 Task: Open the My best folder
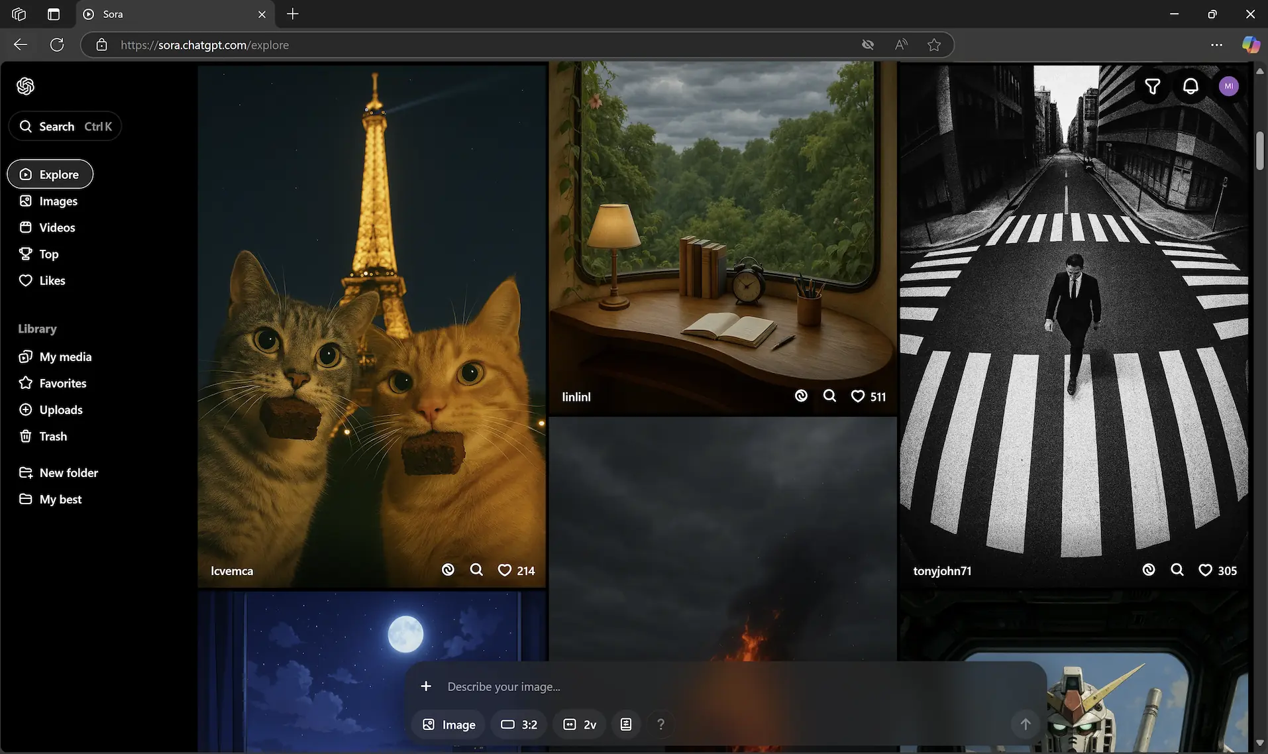click(60, 499)
